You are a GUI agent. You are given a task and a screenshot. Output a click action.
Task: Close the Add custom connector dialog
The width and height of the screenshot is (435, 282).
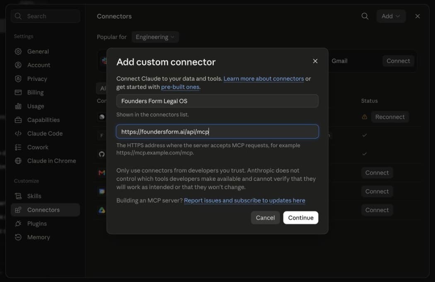coord(315,61)
